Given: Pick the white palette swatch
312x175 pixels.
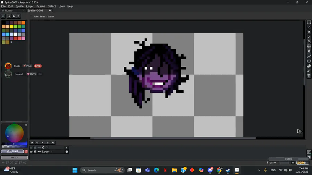Looking at the screenshot, I should click(15, 34).
